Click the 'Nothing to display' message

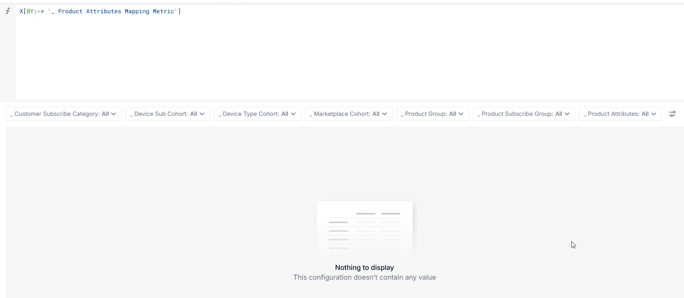point(365,268)
